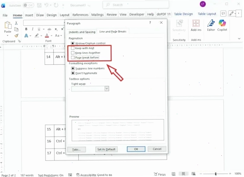Open the File menu
This screenshot has width=244, height=177.
pyautogui.click(x=5, y=15)
